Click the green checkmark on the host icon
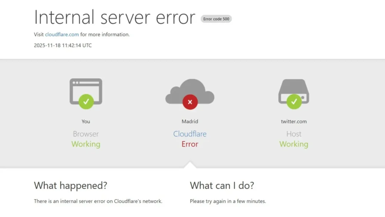Image resolution: width=385 pixels, height=217 pixels. click(x=294, y=102)
